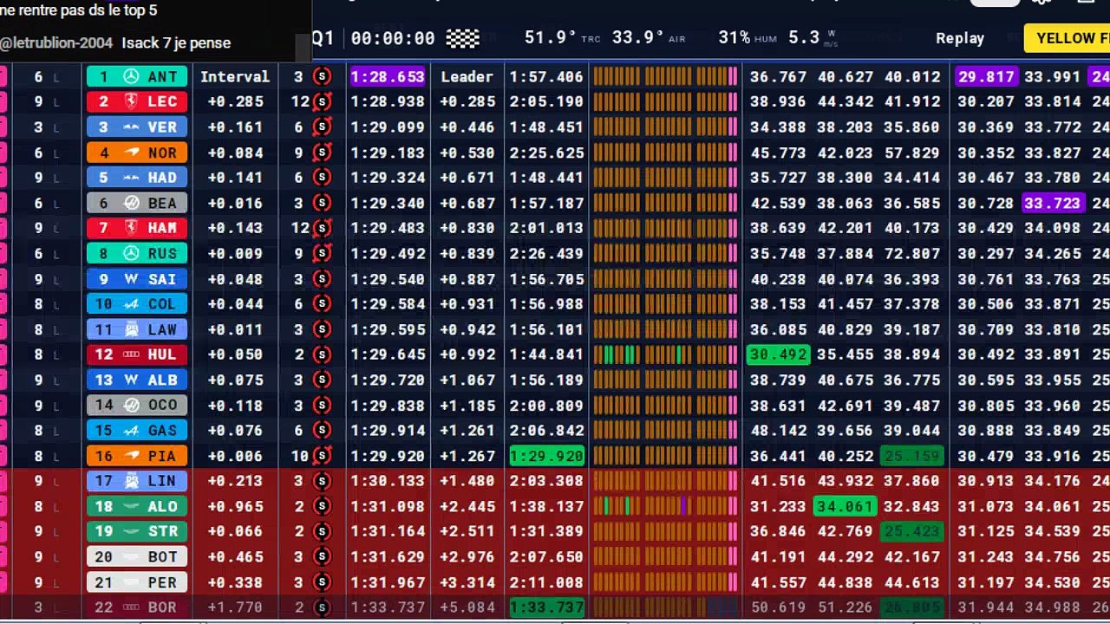Click the Red Bull logo beside VER
The width and height of the screenshot is (1110, 624).
(x=132, y=127)
